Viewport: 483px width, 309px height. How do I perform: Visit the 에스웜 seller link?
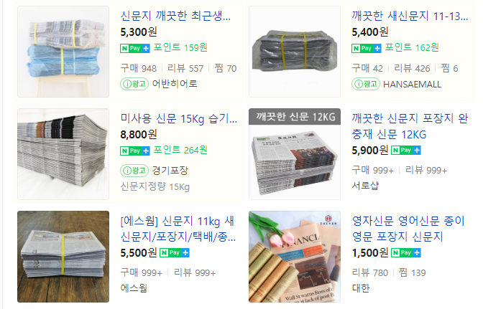(x=134, y=288)
